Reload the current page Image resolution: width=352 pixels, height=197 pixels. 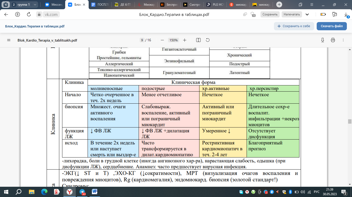click(x=29, y=14)
